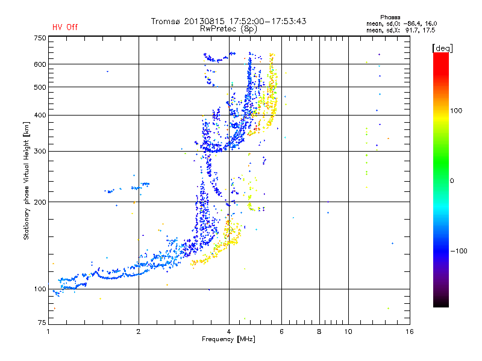The width and height of the screenshot is (482, 361).
Task: Click the '10' frequency axis tick label
Action: [x=348, y=332]
